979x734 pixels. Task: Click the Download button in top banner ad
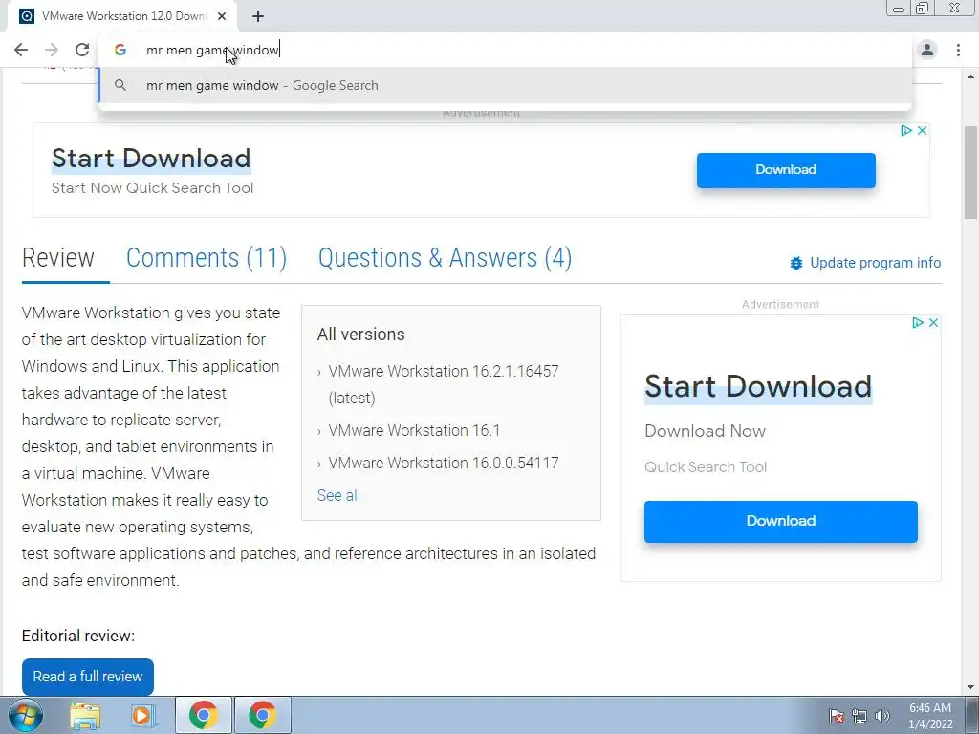pyautogui.click(x=786, y=170)
